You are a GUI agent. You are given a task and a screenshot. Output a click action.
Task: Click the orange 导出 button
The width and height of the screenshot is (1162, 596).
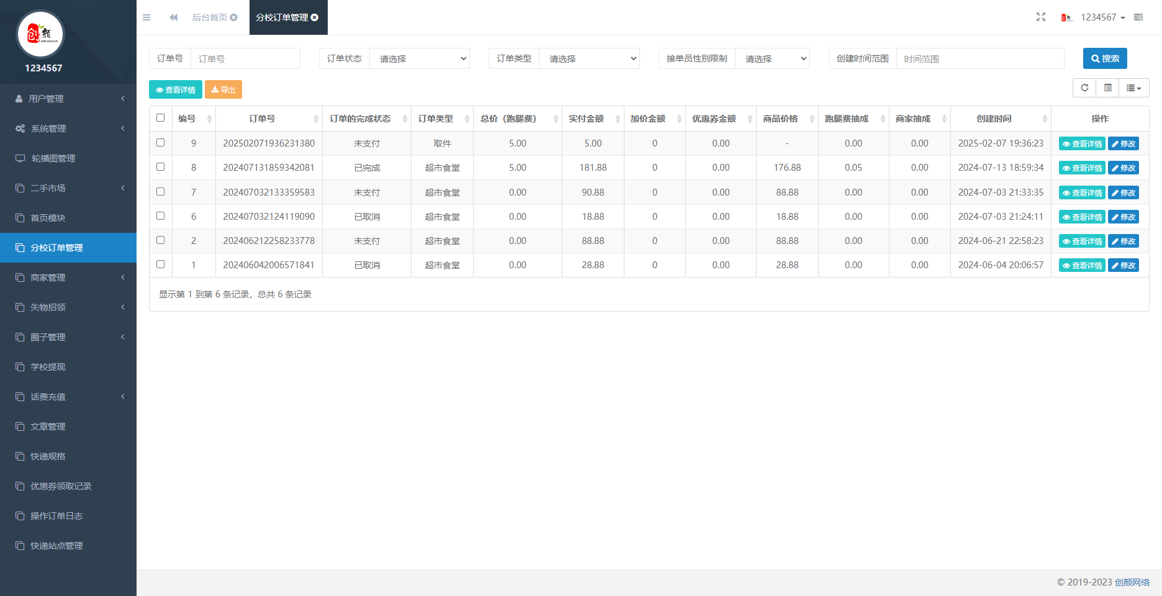click(x=223, y=90)
